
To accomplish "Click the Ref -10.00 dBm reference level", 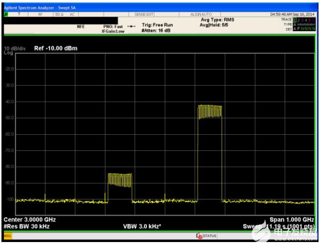I will pyautogui.click(x=56, y=49).
